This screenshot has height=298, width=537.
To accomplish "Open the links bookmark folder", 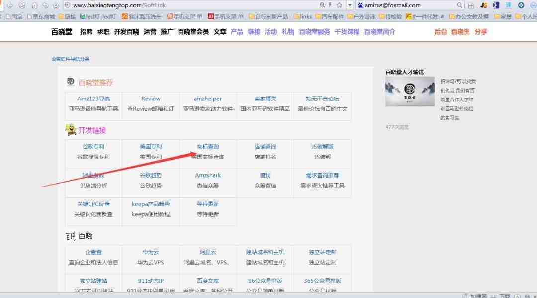I will (303, 16).
